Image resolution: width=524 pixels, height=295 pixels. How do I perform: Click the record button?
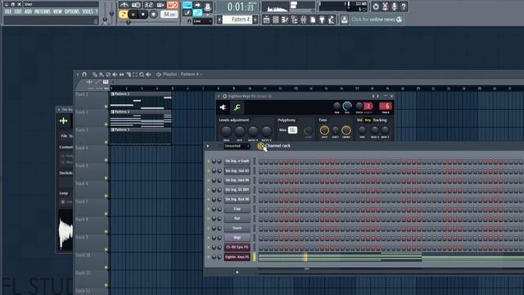point(153,15)
